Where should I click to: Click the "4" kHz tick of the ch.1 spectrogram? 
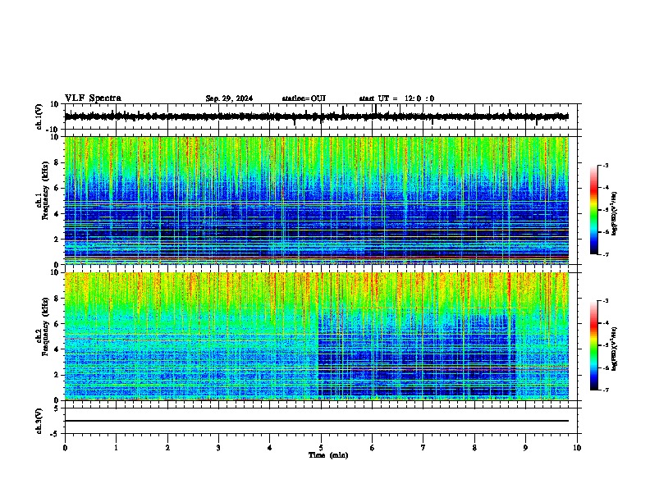57,214
